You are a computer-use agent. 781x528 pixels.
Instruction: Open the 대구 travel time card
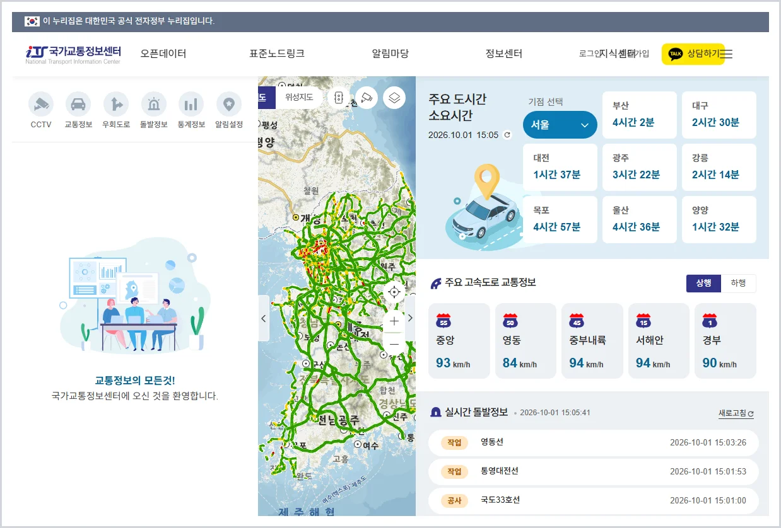coord(719,115)
